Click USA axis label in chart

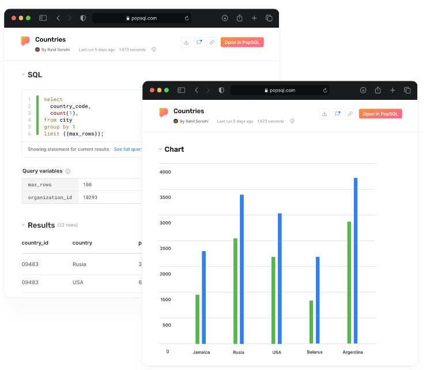coord(277,352)
